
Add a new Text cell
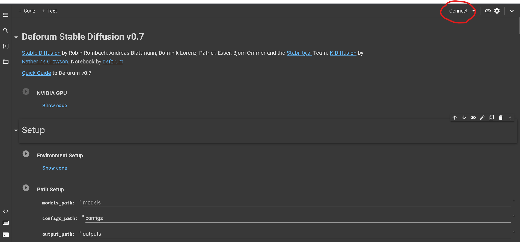click(49, 11)
